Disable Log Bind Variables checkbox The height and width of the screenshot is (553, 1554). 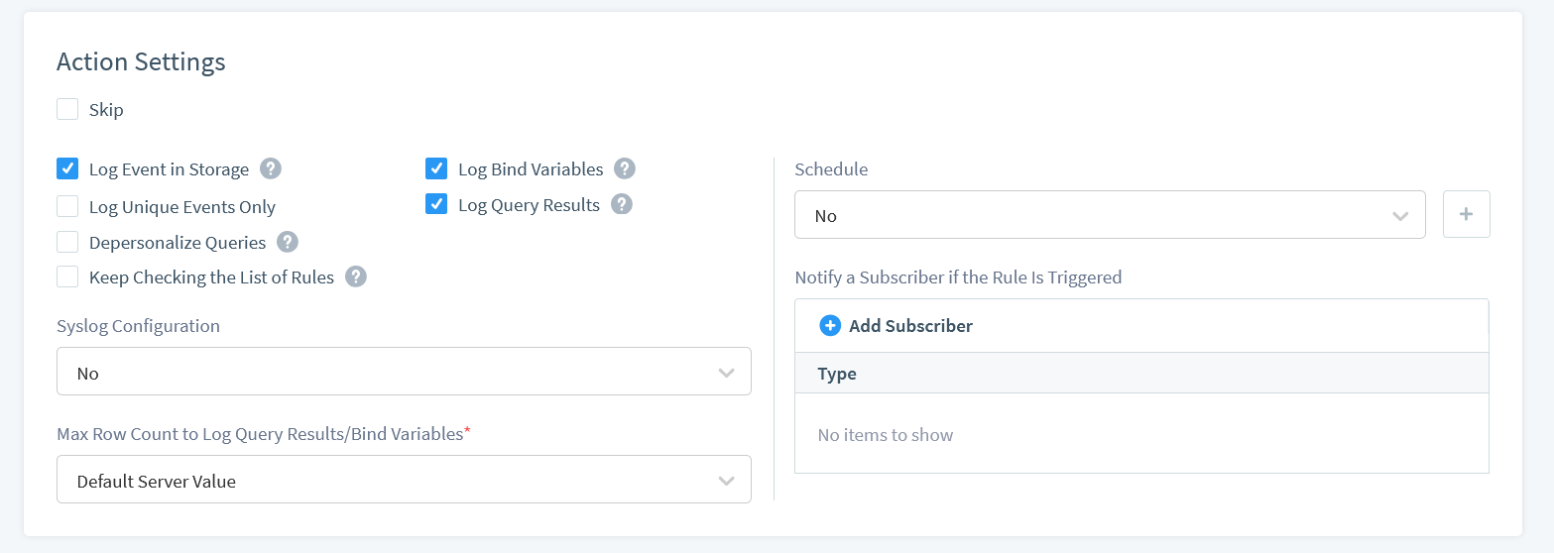(x=436, y=168)
